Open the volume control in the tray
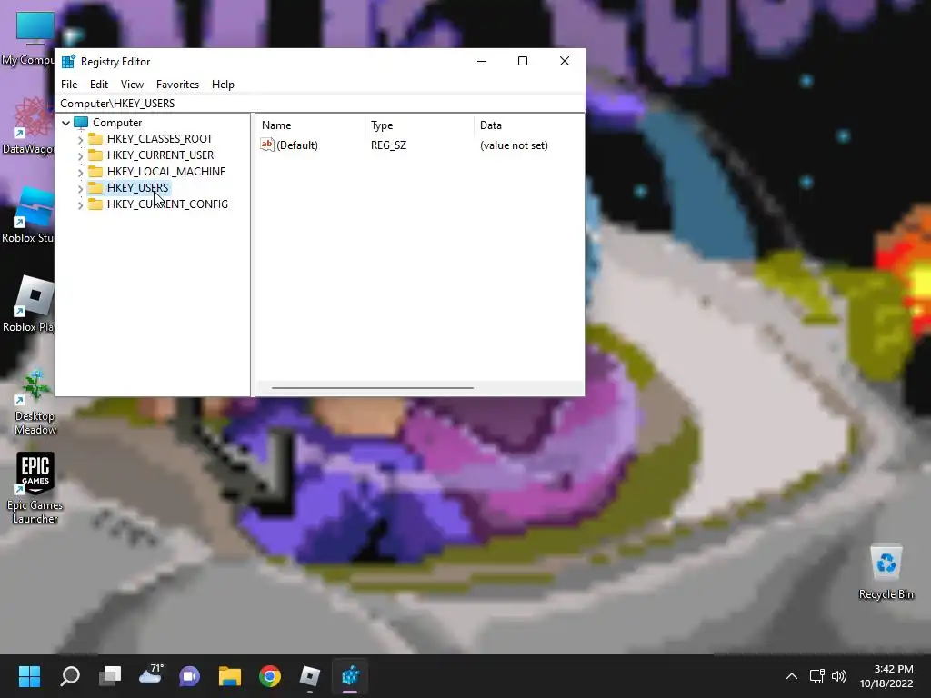931x698 pixels. point(839,676)
